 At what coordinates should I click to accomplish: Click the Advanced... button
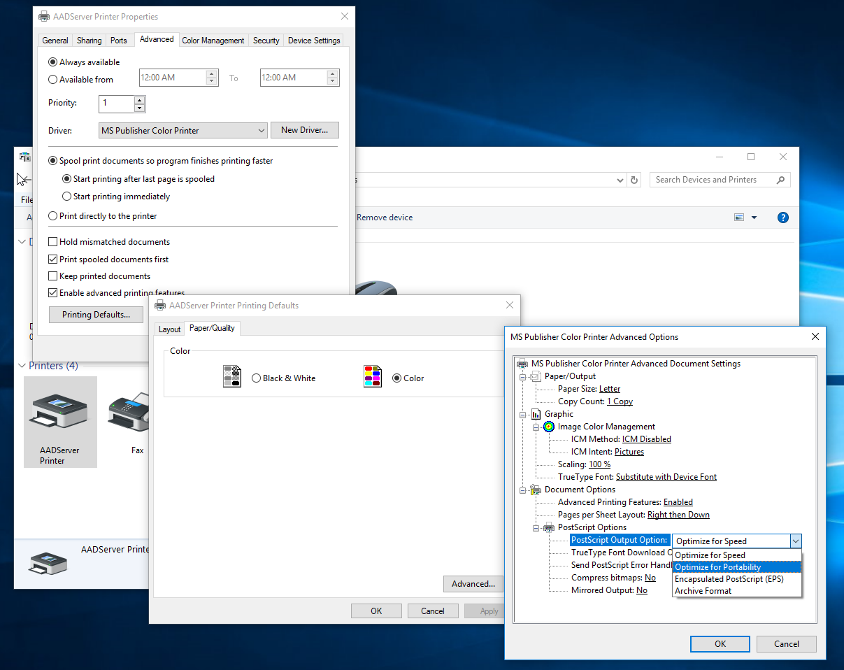click(473, 584)
